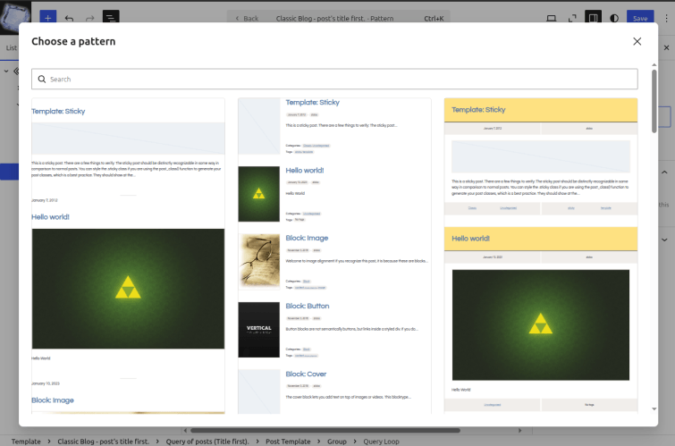Click the eyeglasses photo thumbnail
The height and width of the screenshot is (446, 675).
258,262
